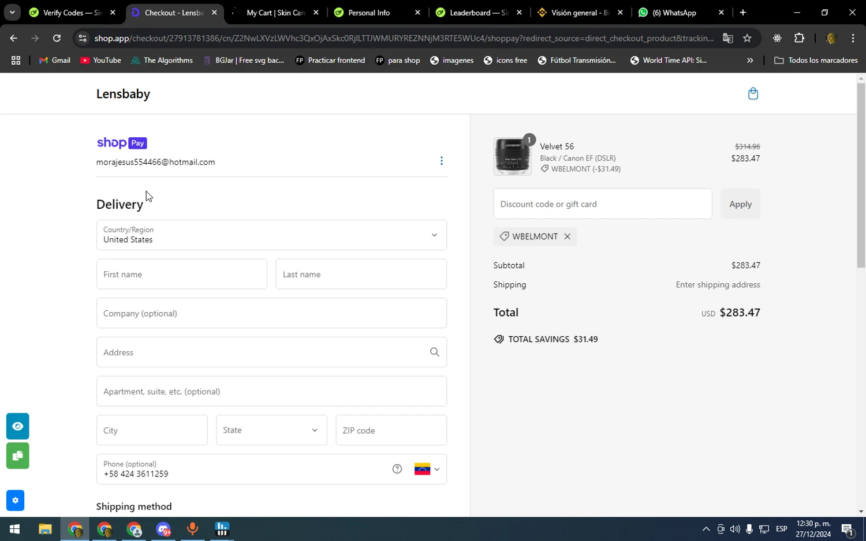The width and height of the screenshot is (866, 541).
Task: Click the green copy overlay button
Action: [18, 456]
